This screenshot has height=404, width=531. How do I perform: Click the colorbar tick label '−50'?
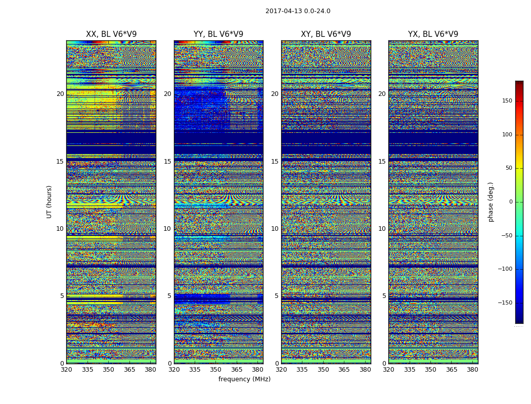click(x=507, y=236)
